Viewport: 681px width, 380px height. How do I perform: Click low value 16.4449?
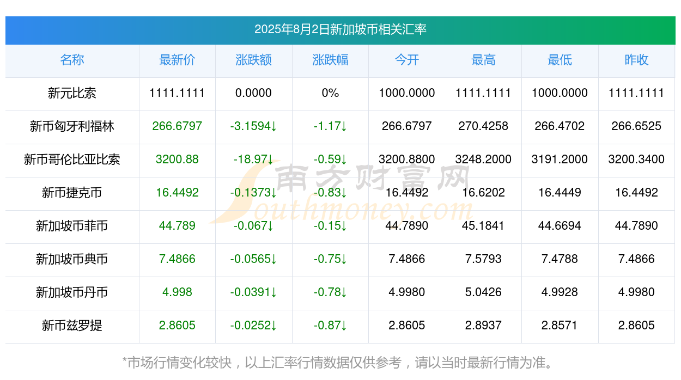560,193
